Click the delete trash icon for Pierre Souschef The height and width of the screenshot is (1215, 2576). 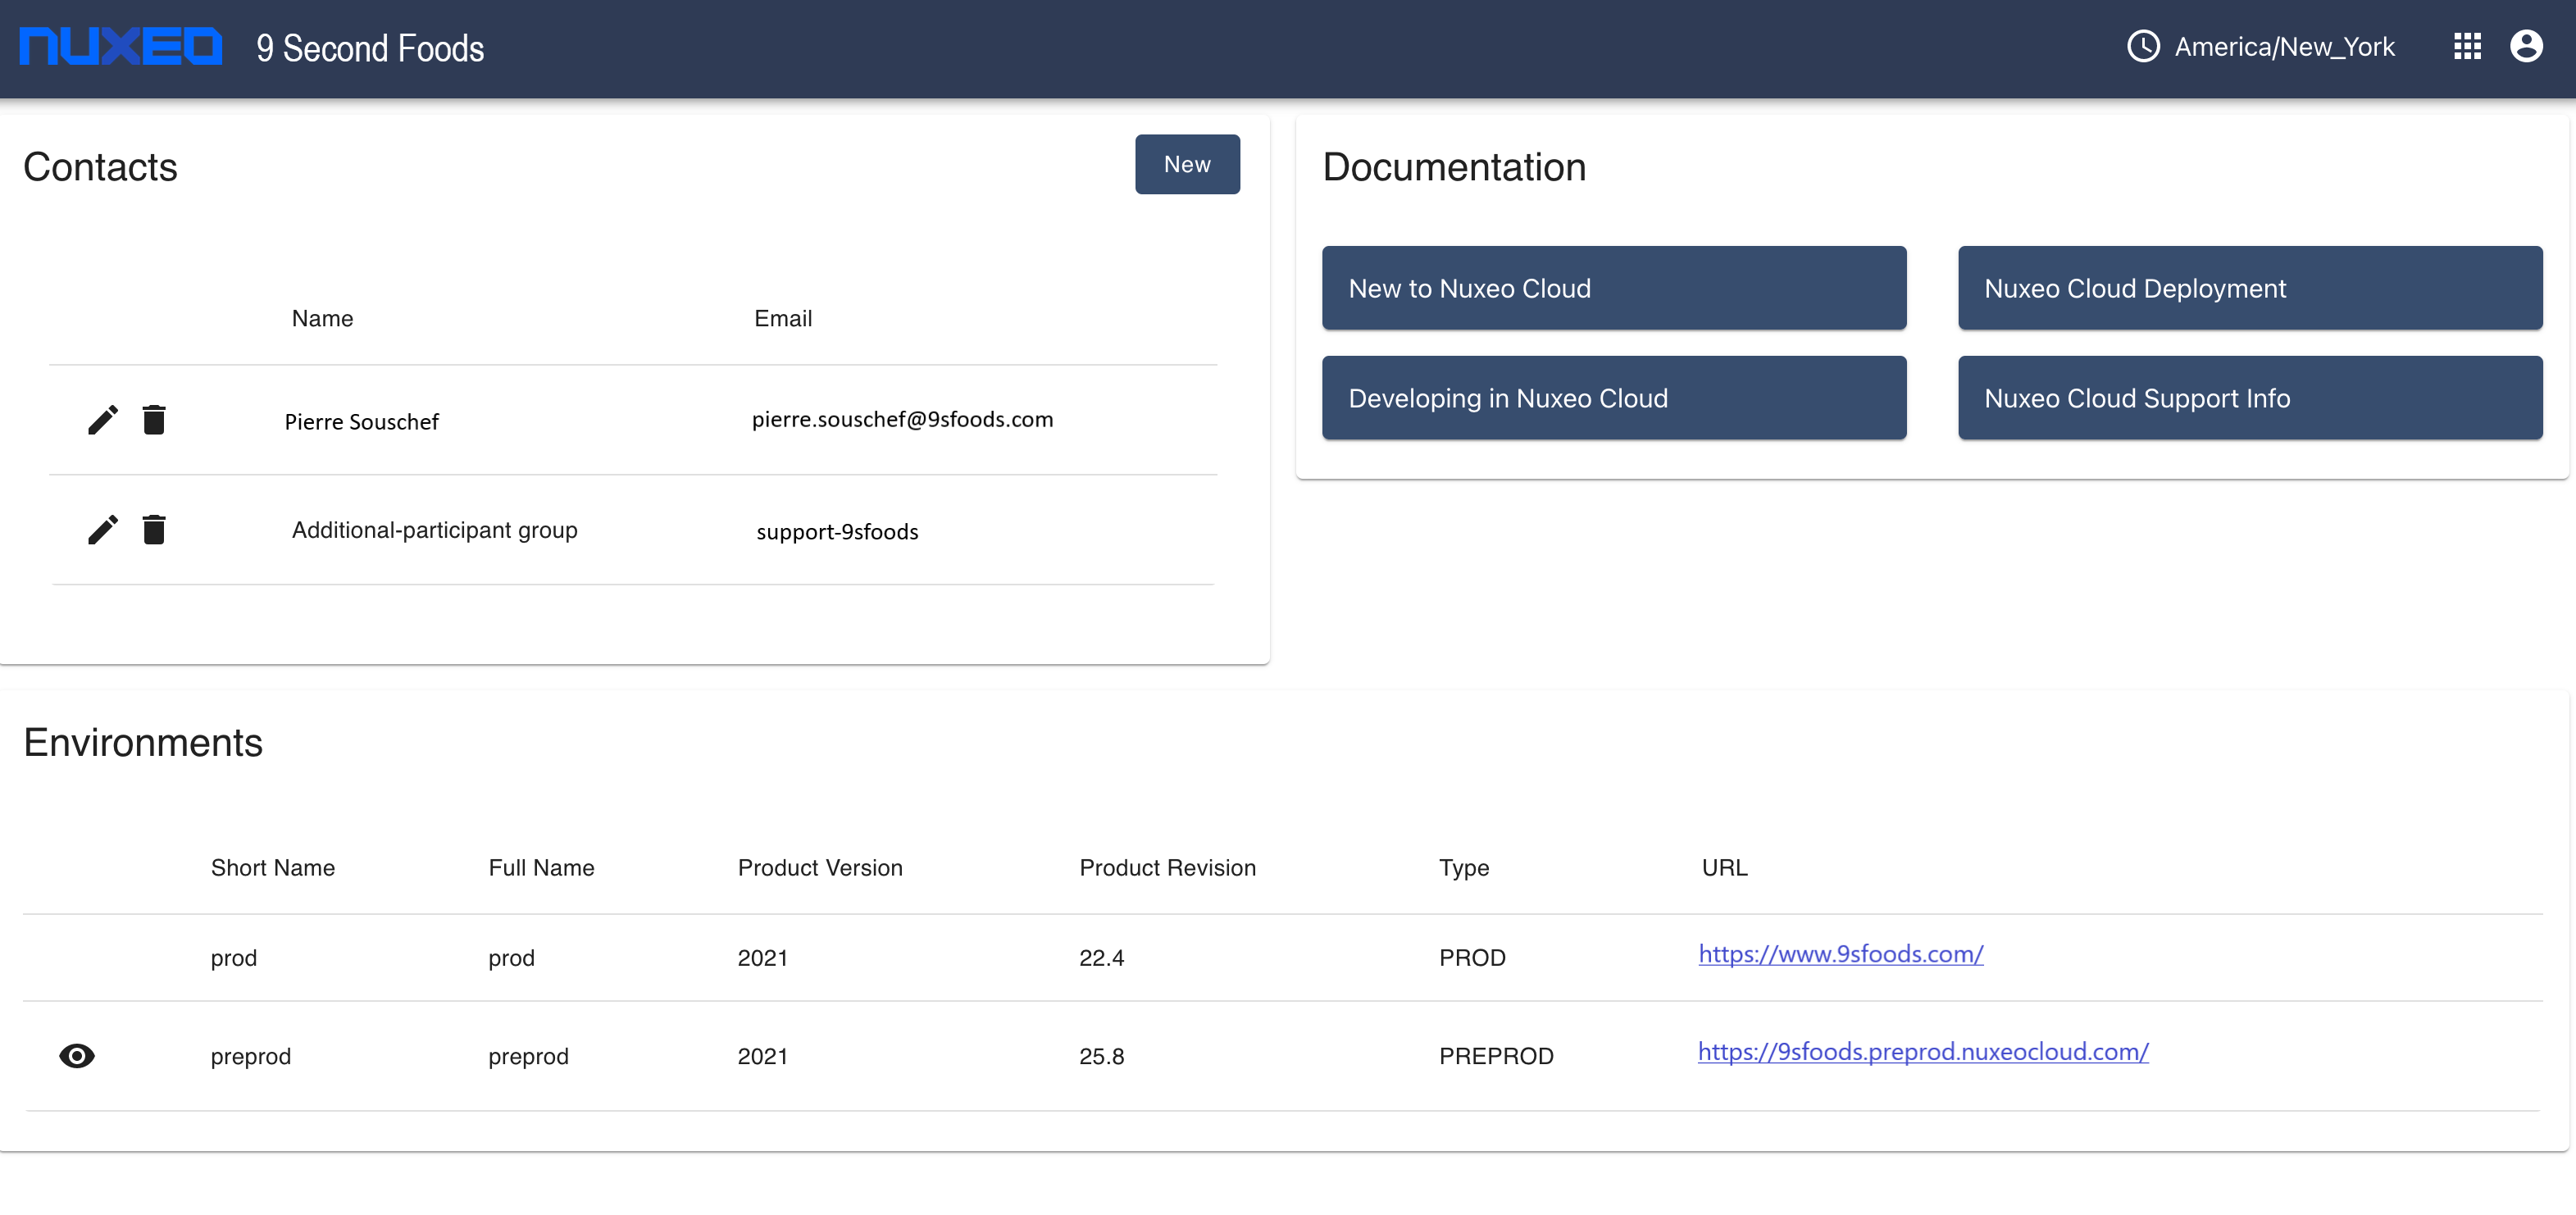(x=154, y=419)
